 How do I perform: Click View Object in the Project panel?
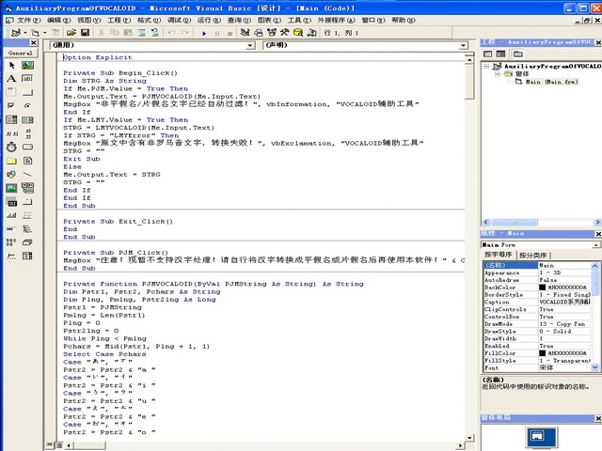[x=500, y=54]
